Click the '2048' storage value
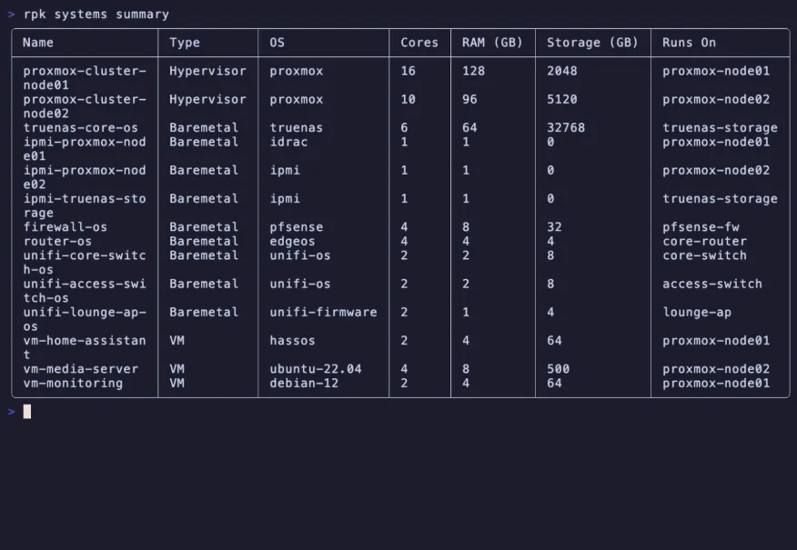Viewport: 797px width, 550px height. [x=562, y=71]
